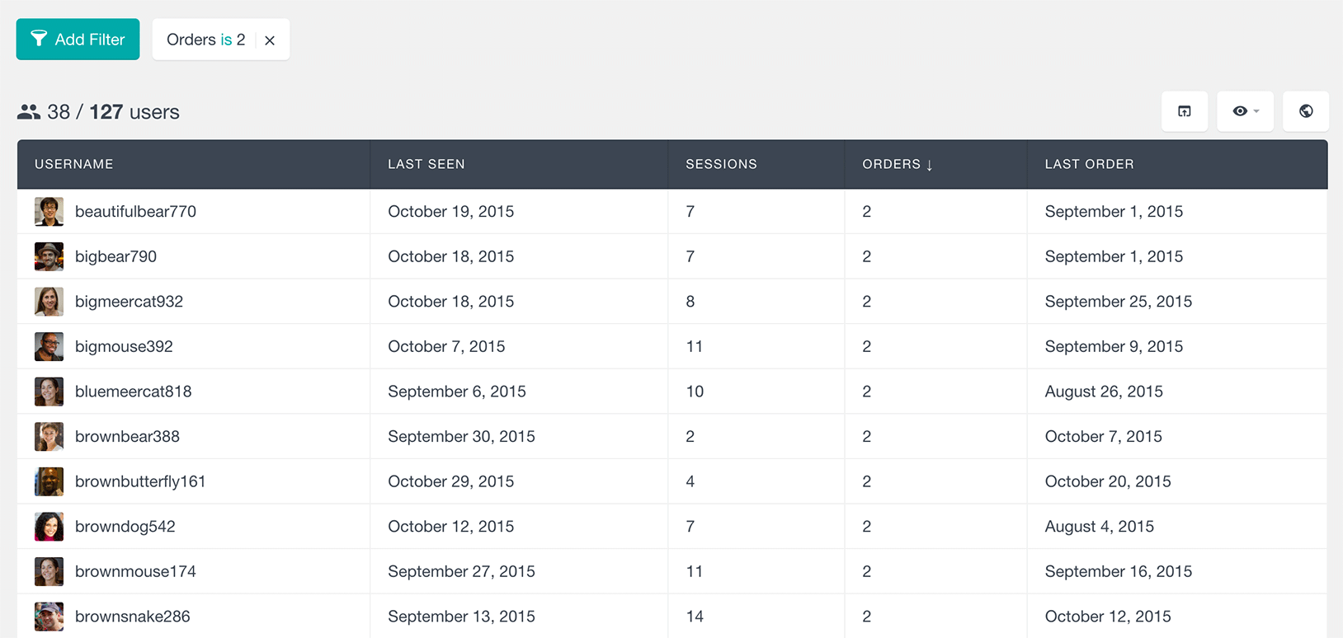Sort by Sessions column header
The height and width of the screenshot is (638, 1343).
click(721, 164)
